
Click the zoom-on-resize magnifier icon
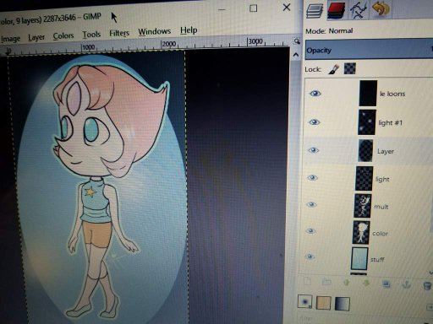(296, 41)
